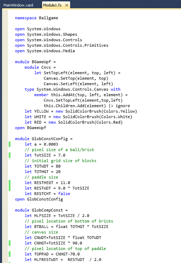The image size is (181, 263).
Task: Click the '// canvas size' comment
Action: point(41,232)
